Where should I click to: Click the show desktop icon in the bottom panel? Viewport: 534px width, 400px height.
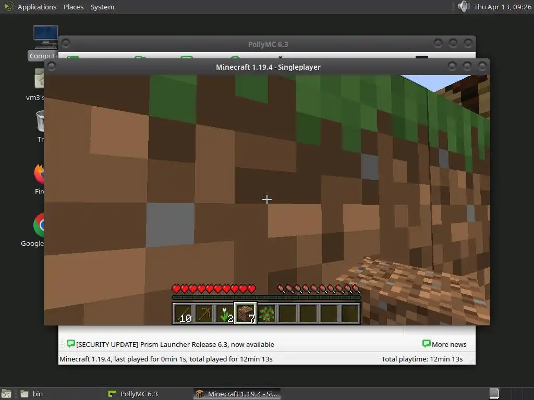click(6, 394)
